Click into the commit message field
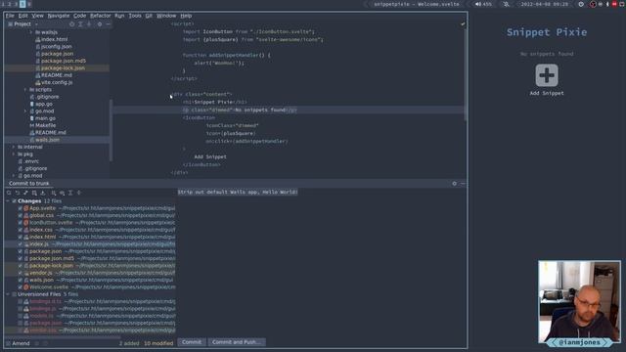The image size is (626, 352). (322, 263)
